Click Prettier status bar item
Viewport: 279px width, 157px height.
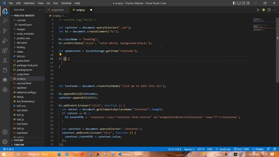pyautogui.click(x=258, y=149)
